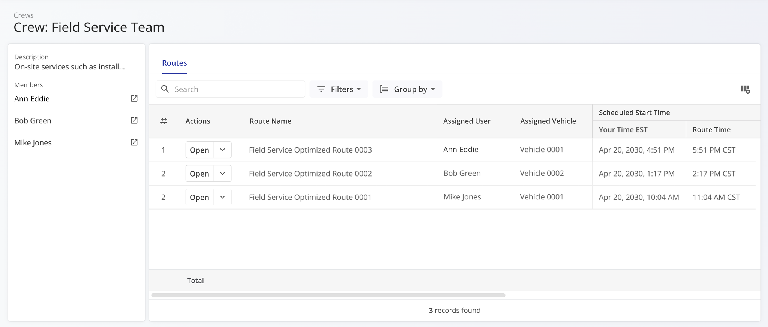Viewport: 768px width, 327px height.
Task: Select Bob Green in Members list
Action: coord(33,121)
